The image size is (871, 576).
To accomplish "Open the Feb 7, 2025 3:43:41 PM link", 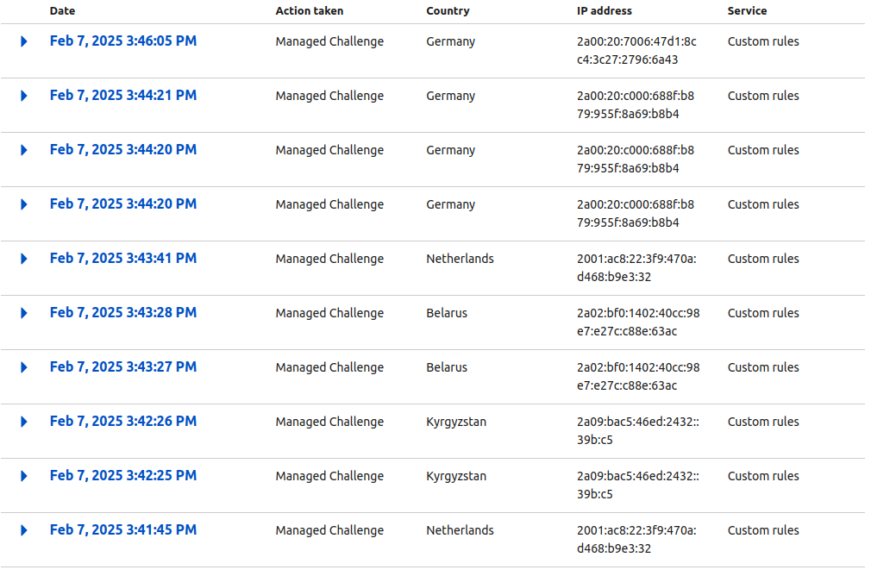I will point(122,259).
